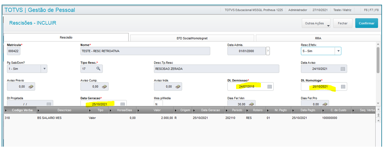Click the Mes p/Media input field
The width and height of the screenshot is (387, 150).
158,103
